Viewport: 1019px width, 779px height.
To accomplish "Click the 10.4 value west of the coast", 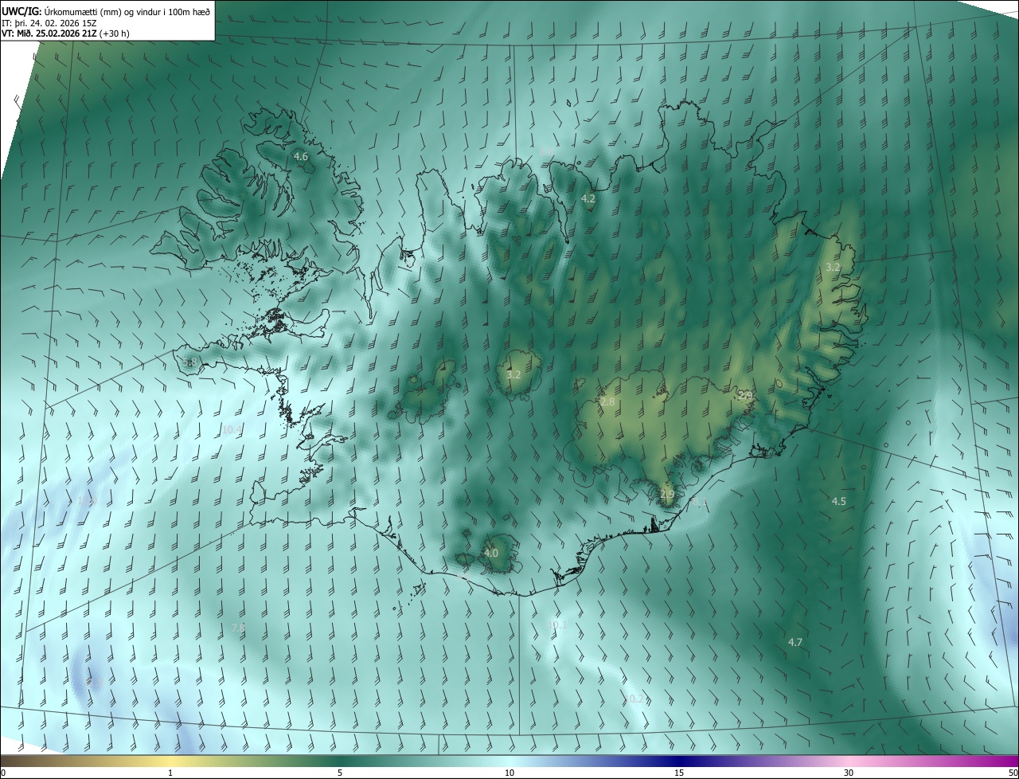I will point(232,430).
